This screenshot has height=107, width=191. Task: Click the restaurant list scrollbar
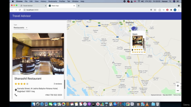click(64, 84)
